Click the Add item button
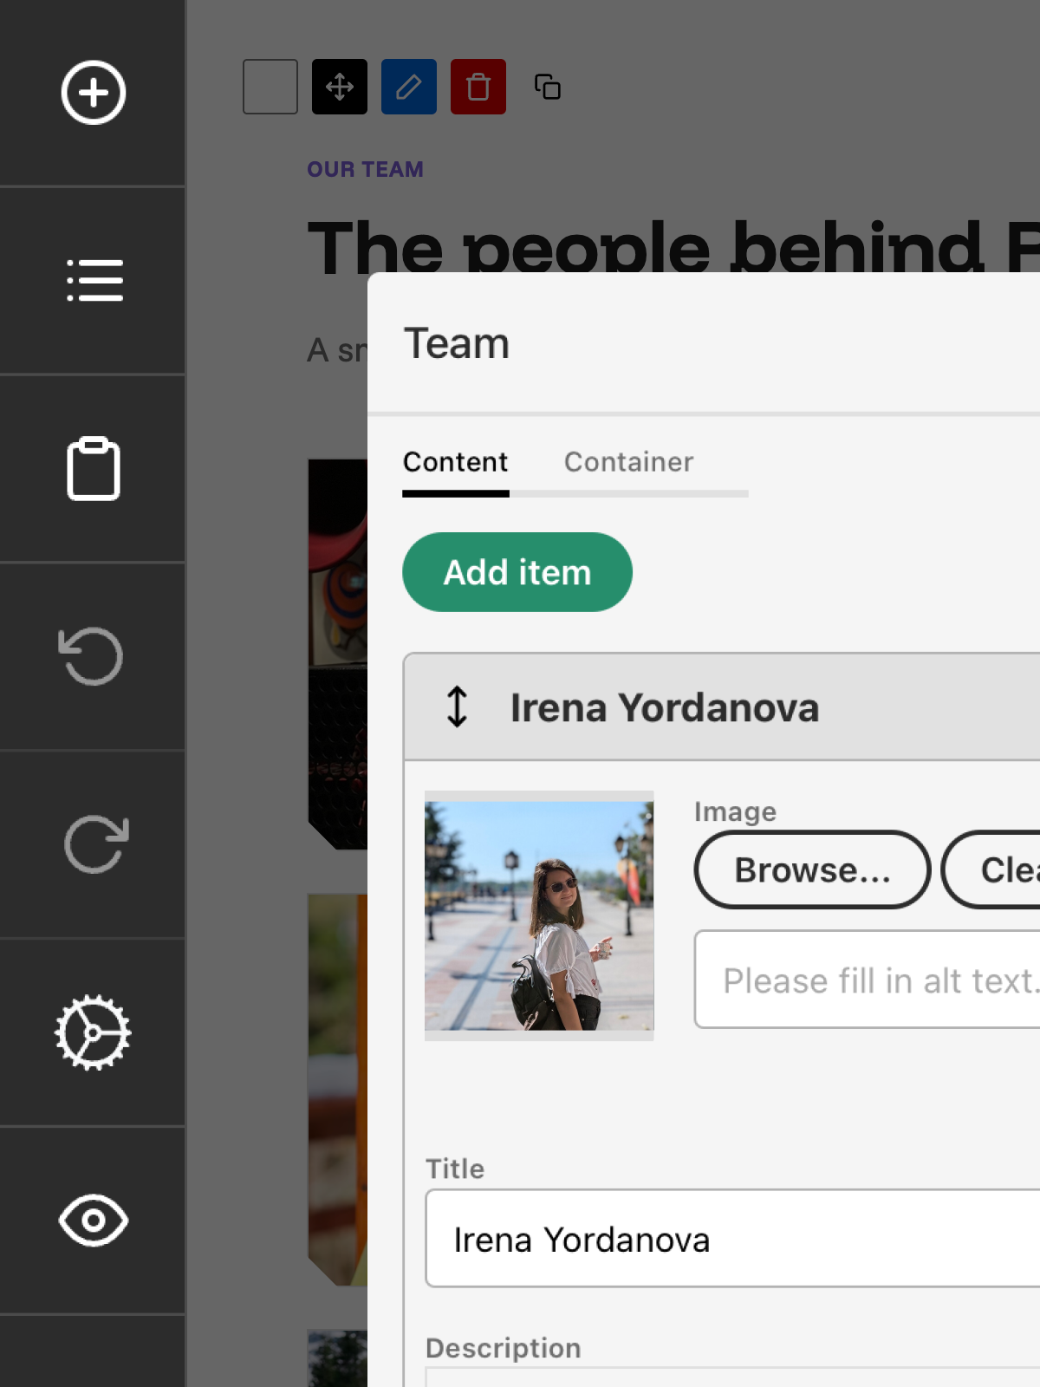Image resolution: width=1040 pixels, height=1387 pixels. tap(517, 572)
